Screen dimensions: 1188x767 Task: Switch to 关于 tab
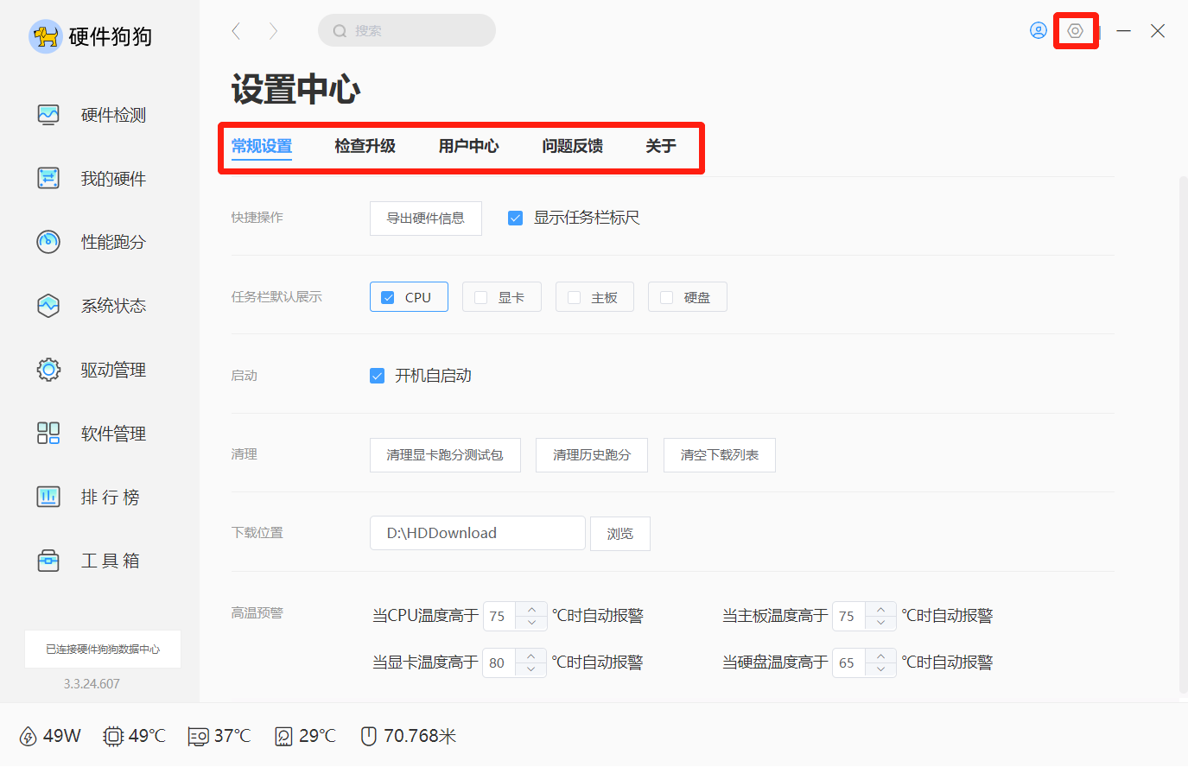pyautogui.click(x=661, y=146)
